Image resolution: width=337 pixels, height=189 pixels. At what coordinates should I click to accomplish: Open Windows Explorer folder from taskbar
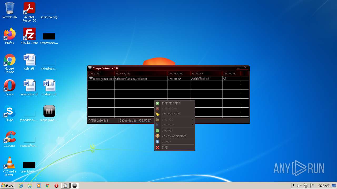click(30, 186)
